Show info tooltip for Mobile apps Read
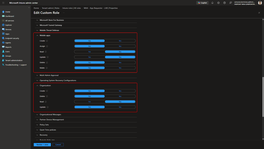 46,52
